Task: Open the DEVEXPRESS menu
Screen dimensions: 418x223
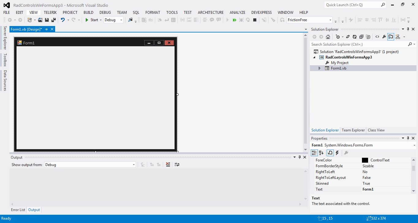Action: point(262,13)
